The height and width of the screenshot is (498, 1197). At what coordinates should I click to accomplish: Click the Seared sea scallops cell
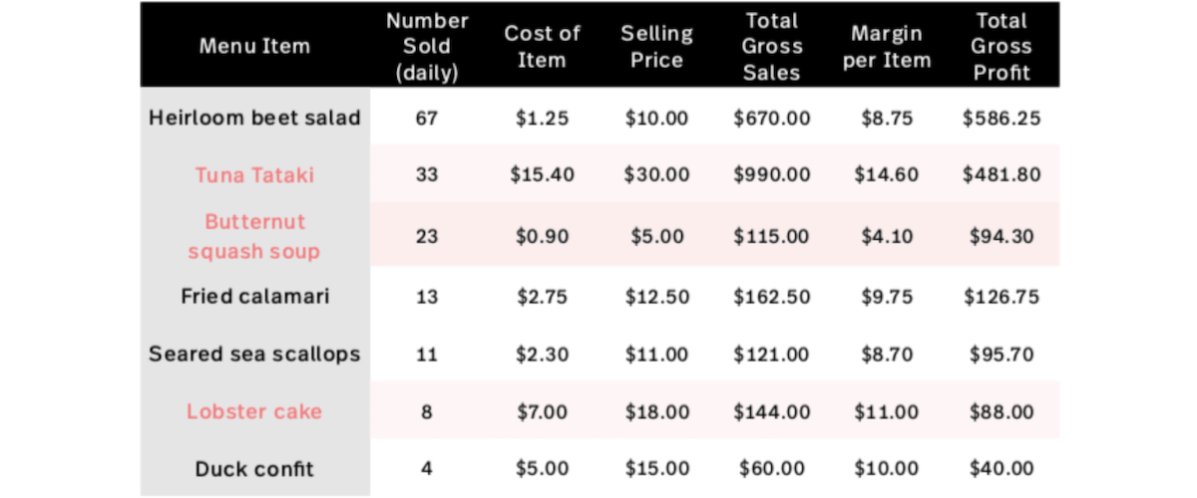[254, 354]
